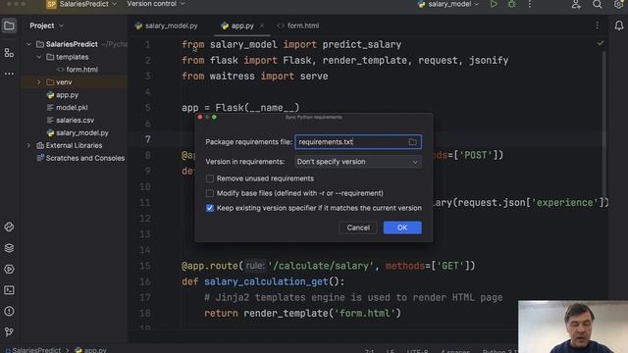Click 'render_template' on line 18
The image size is (628, 353).
[x=286, y=314]
